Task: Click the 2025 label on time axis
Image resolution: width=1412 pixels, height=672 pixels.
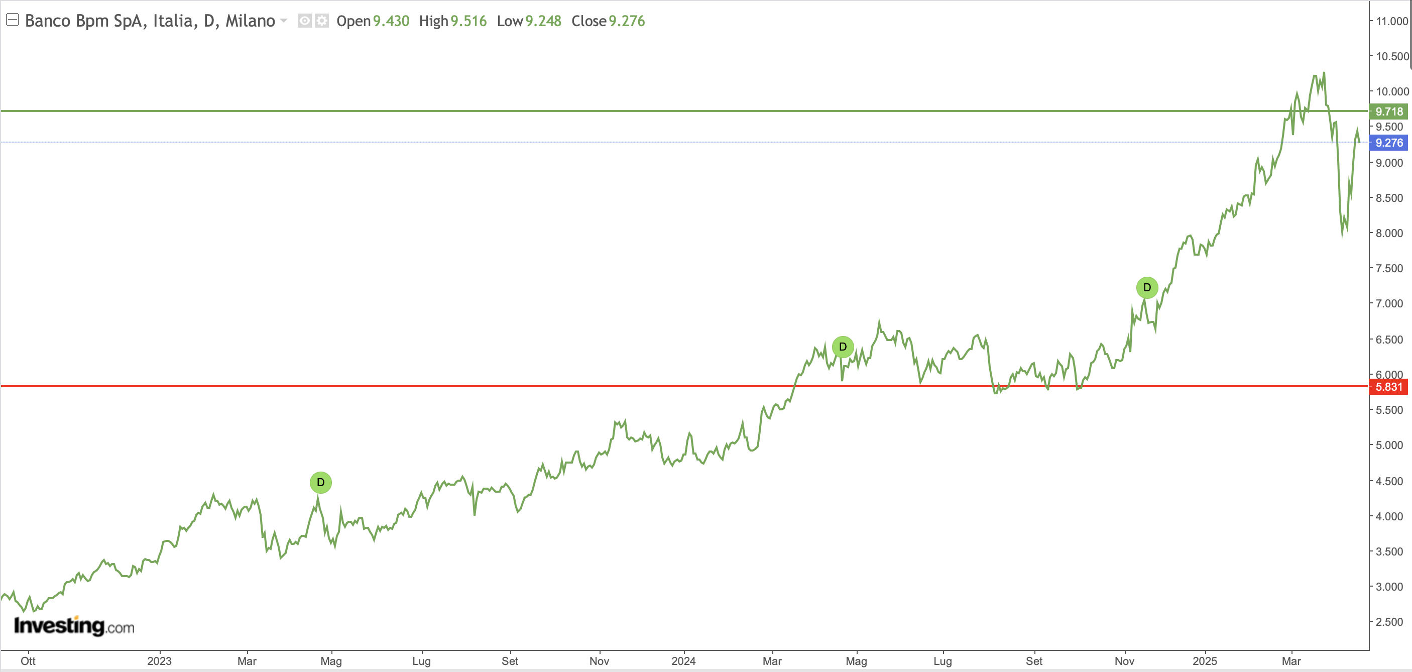Action: coord(1205,661)
